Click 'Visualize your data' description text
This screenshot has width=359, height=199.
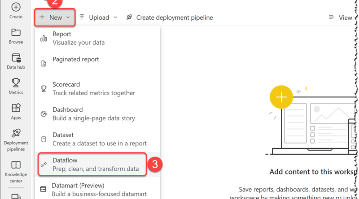click(79, 42)
